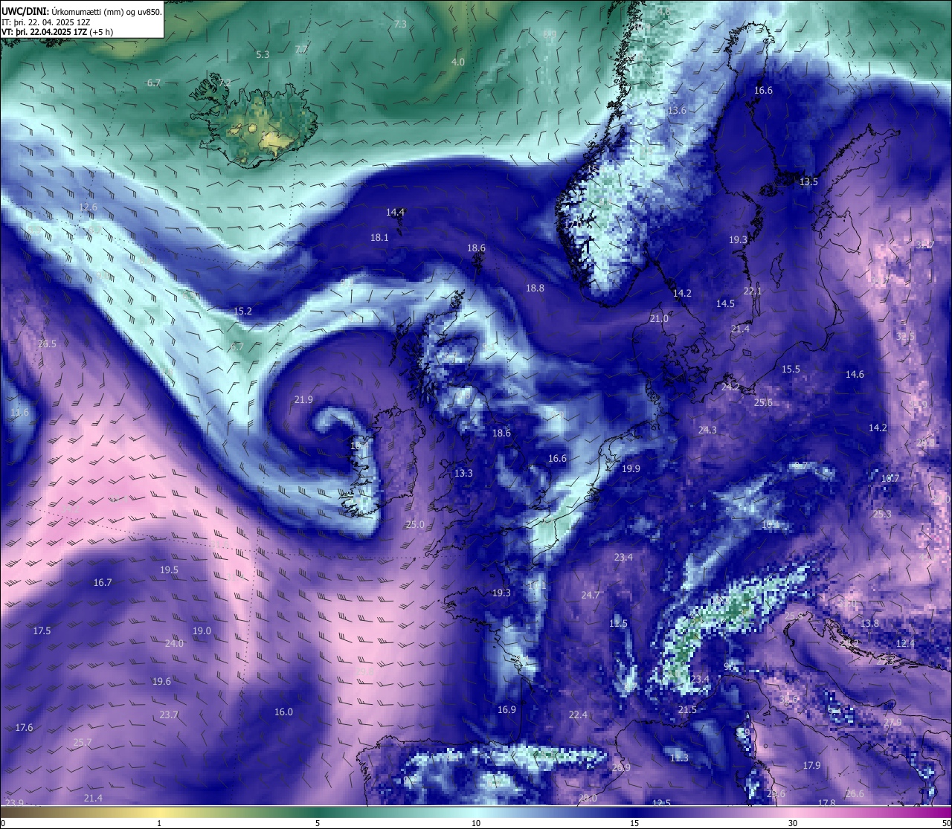Click the 18.8 value over the North Sea

[x=535, y=288]
